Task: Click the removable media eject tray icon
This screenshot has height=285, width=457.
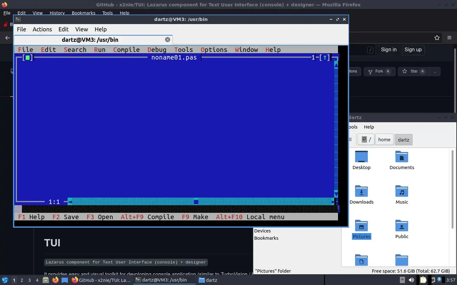Action: (402, 280)
